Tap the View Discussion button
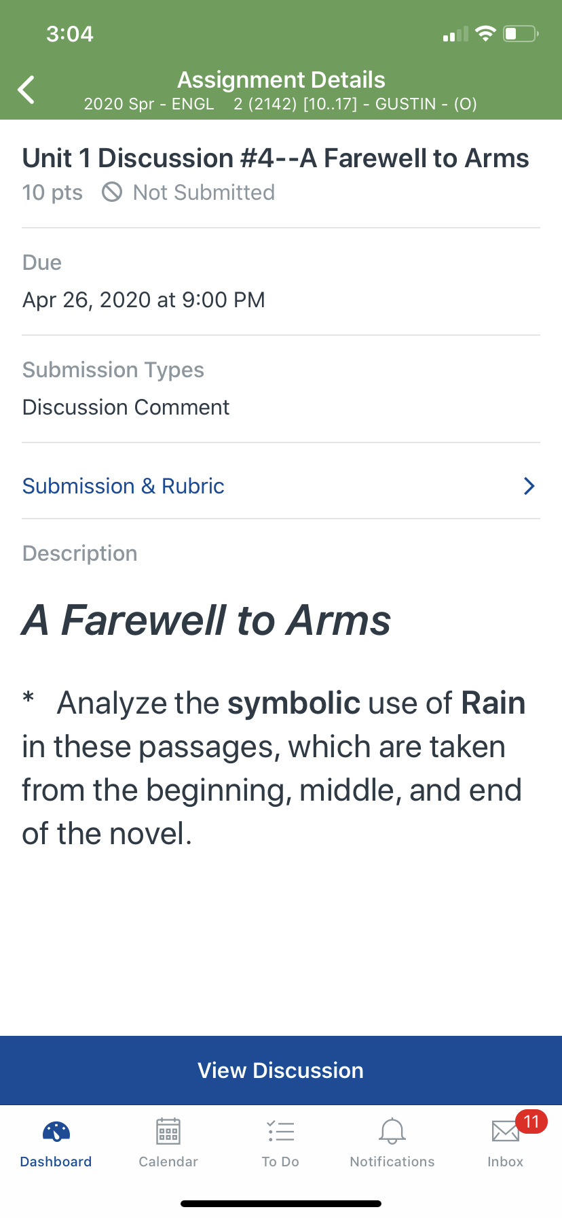Image resolution: width=562 pixels, height=1218 pixels. (281, 1071)
